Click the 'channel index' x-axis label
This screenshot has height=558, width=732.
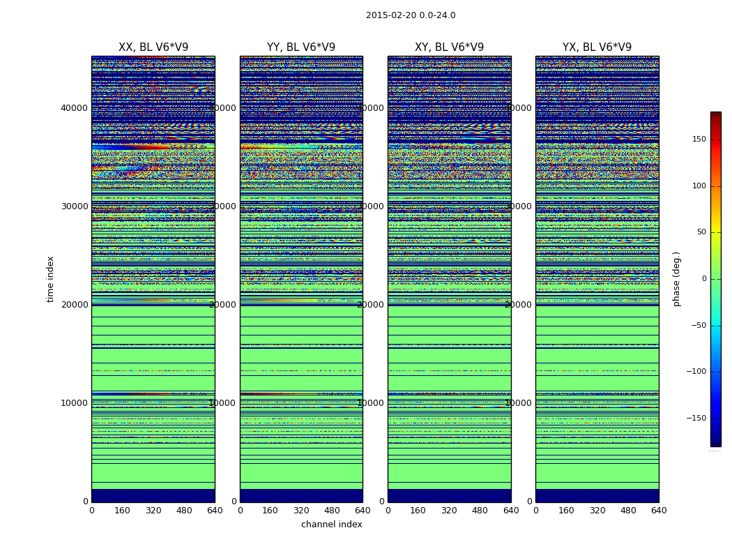(332, 525)
